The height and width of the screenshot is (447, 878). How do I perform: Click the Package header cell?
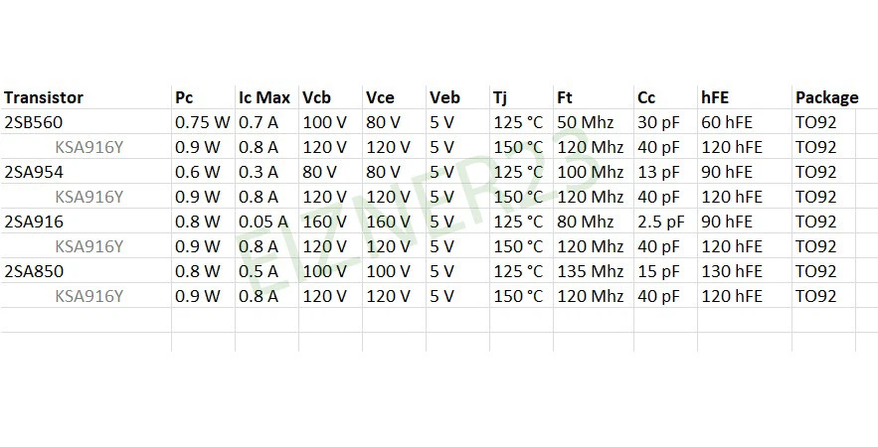pos(825,97)
